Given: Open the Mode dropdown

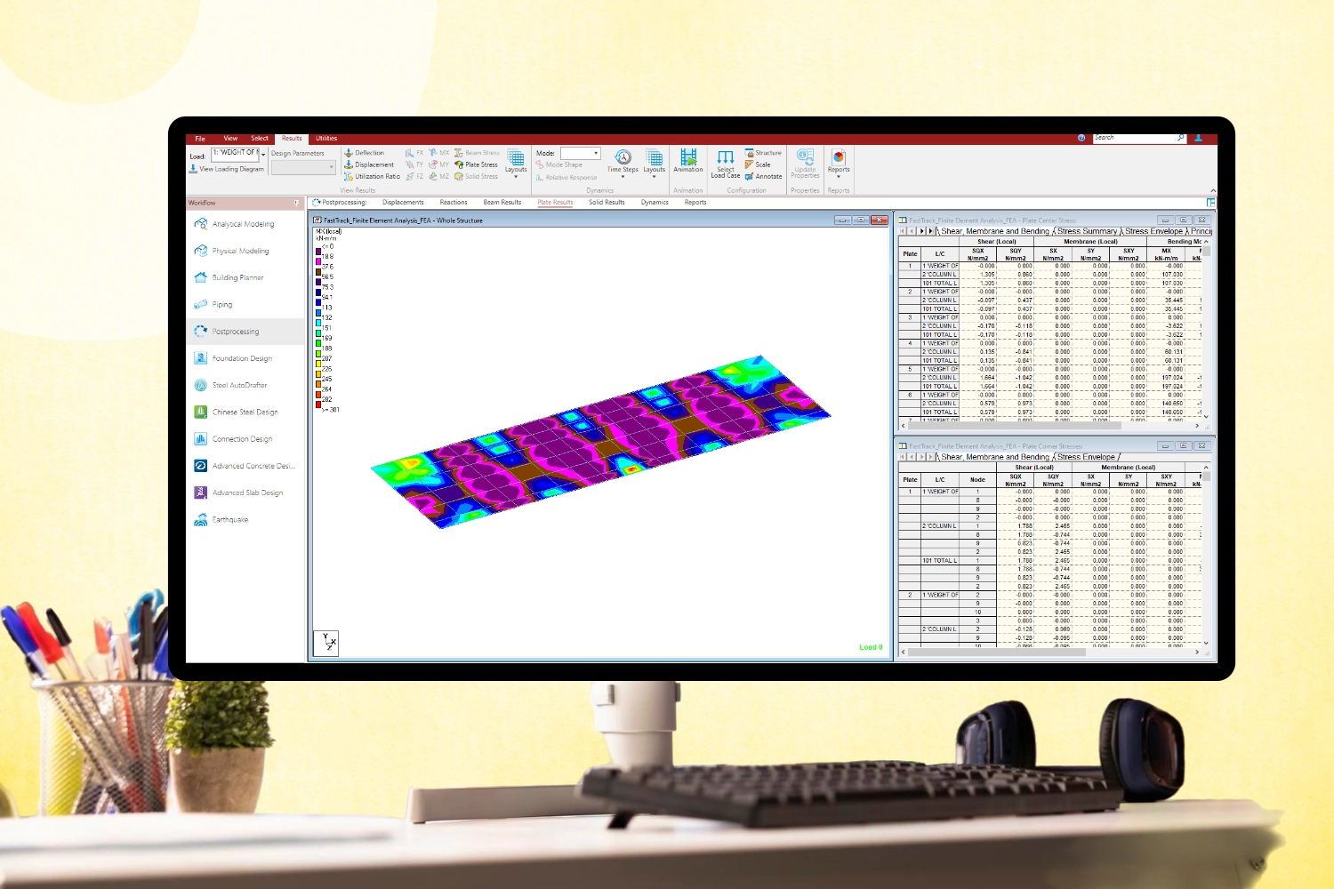Looking at the screenshot, I should tap(596, 153).
